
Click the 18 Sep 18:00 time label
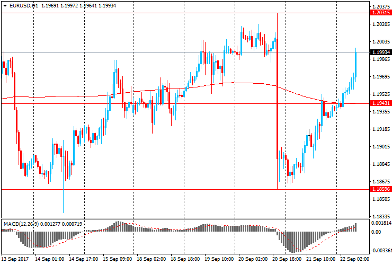tap(185, 259)
